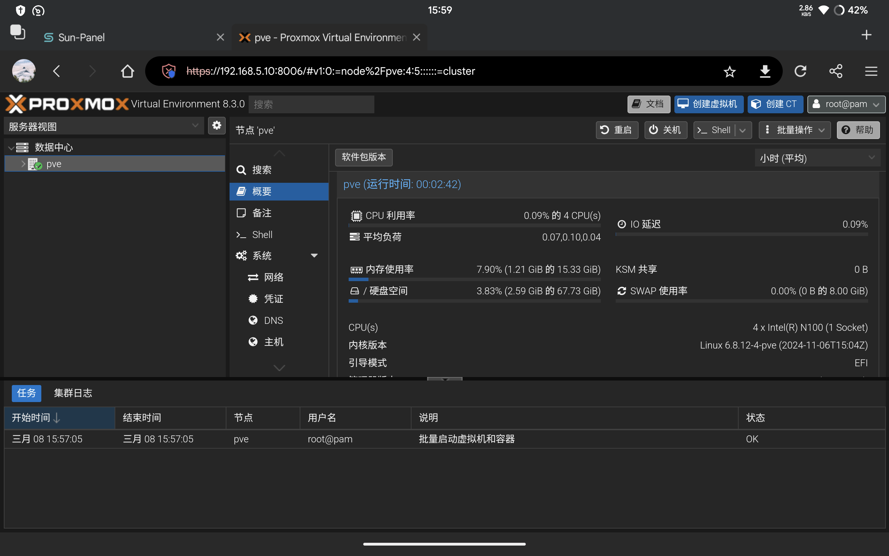Image resolution: width=889 pixels, height=556 pixels.
Task: Click the 平均负荷 load icon
Action: tap(355, 237)
